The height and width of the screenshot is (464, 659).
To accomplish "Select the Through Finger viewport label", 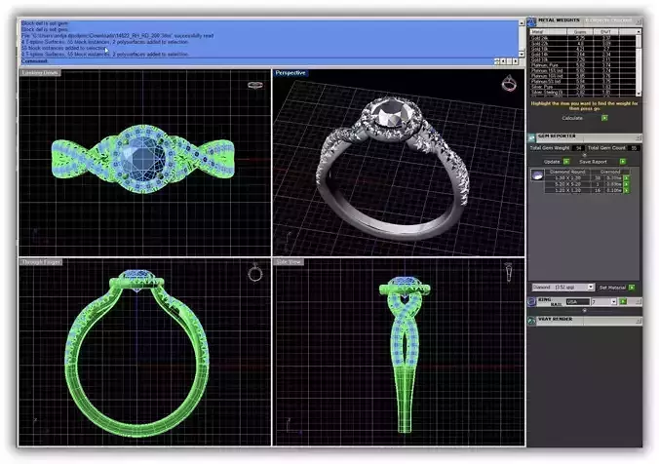I will click(41, 262).
